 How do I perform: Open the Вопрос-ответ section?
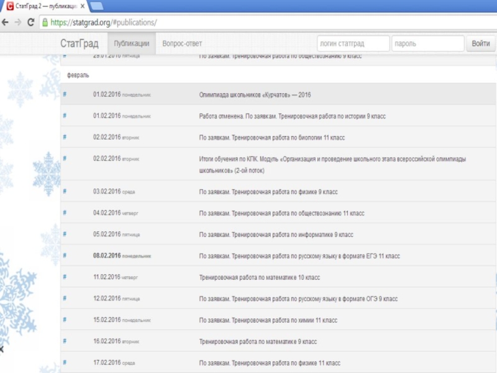click(x=182, y=44)
